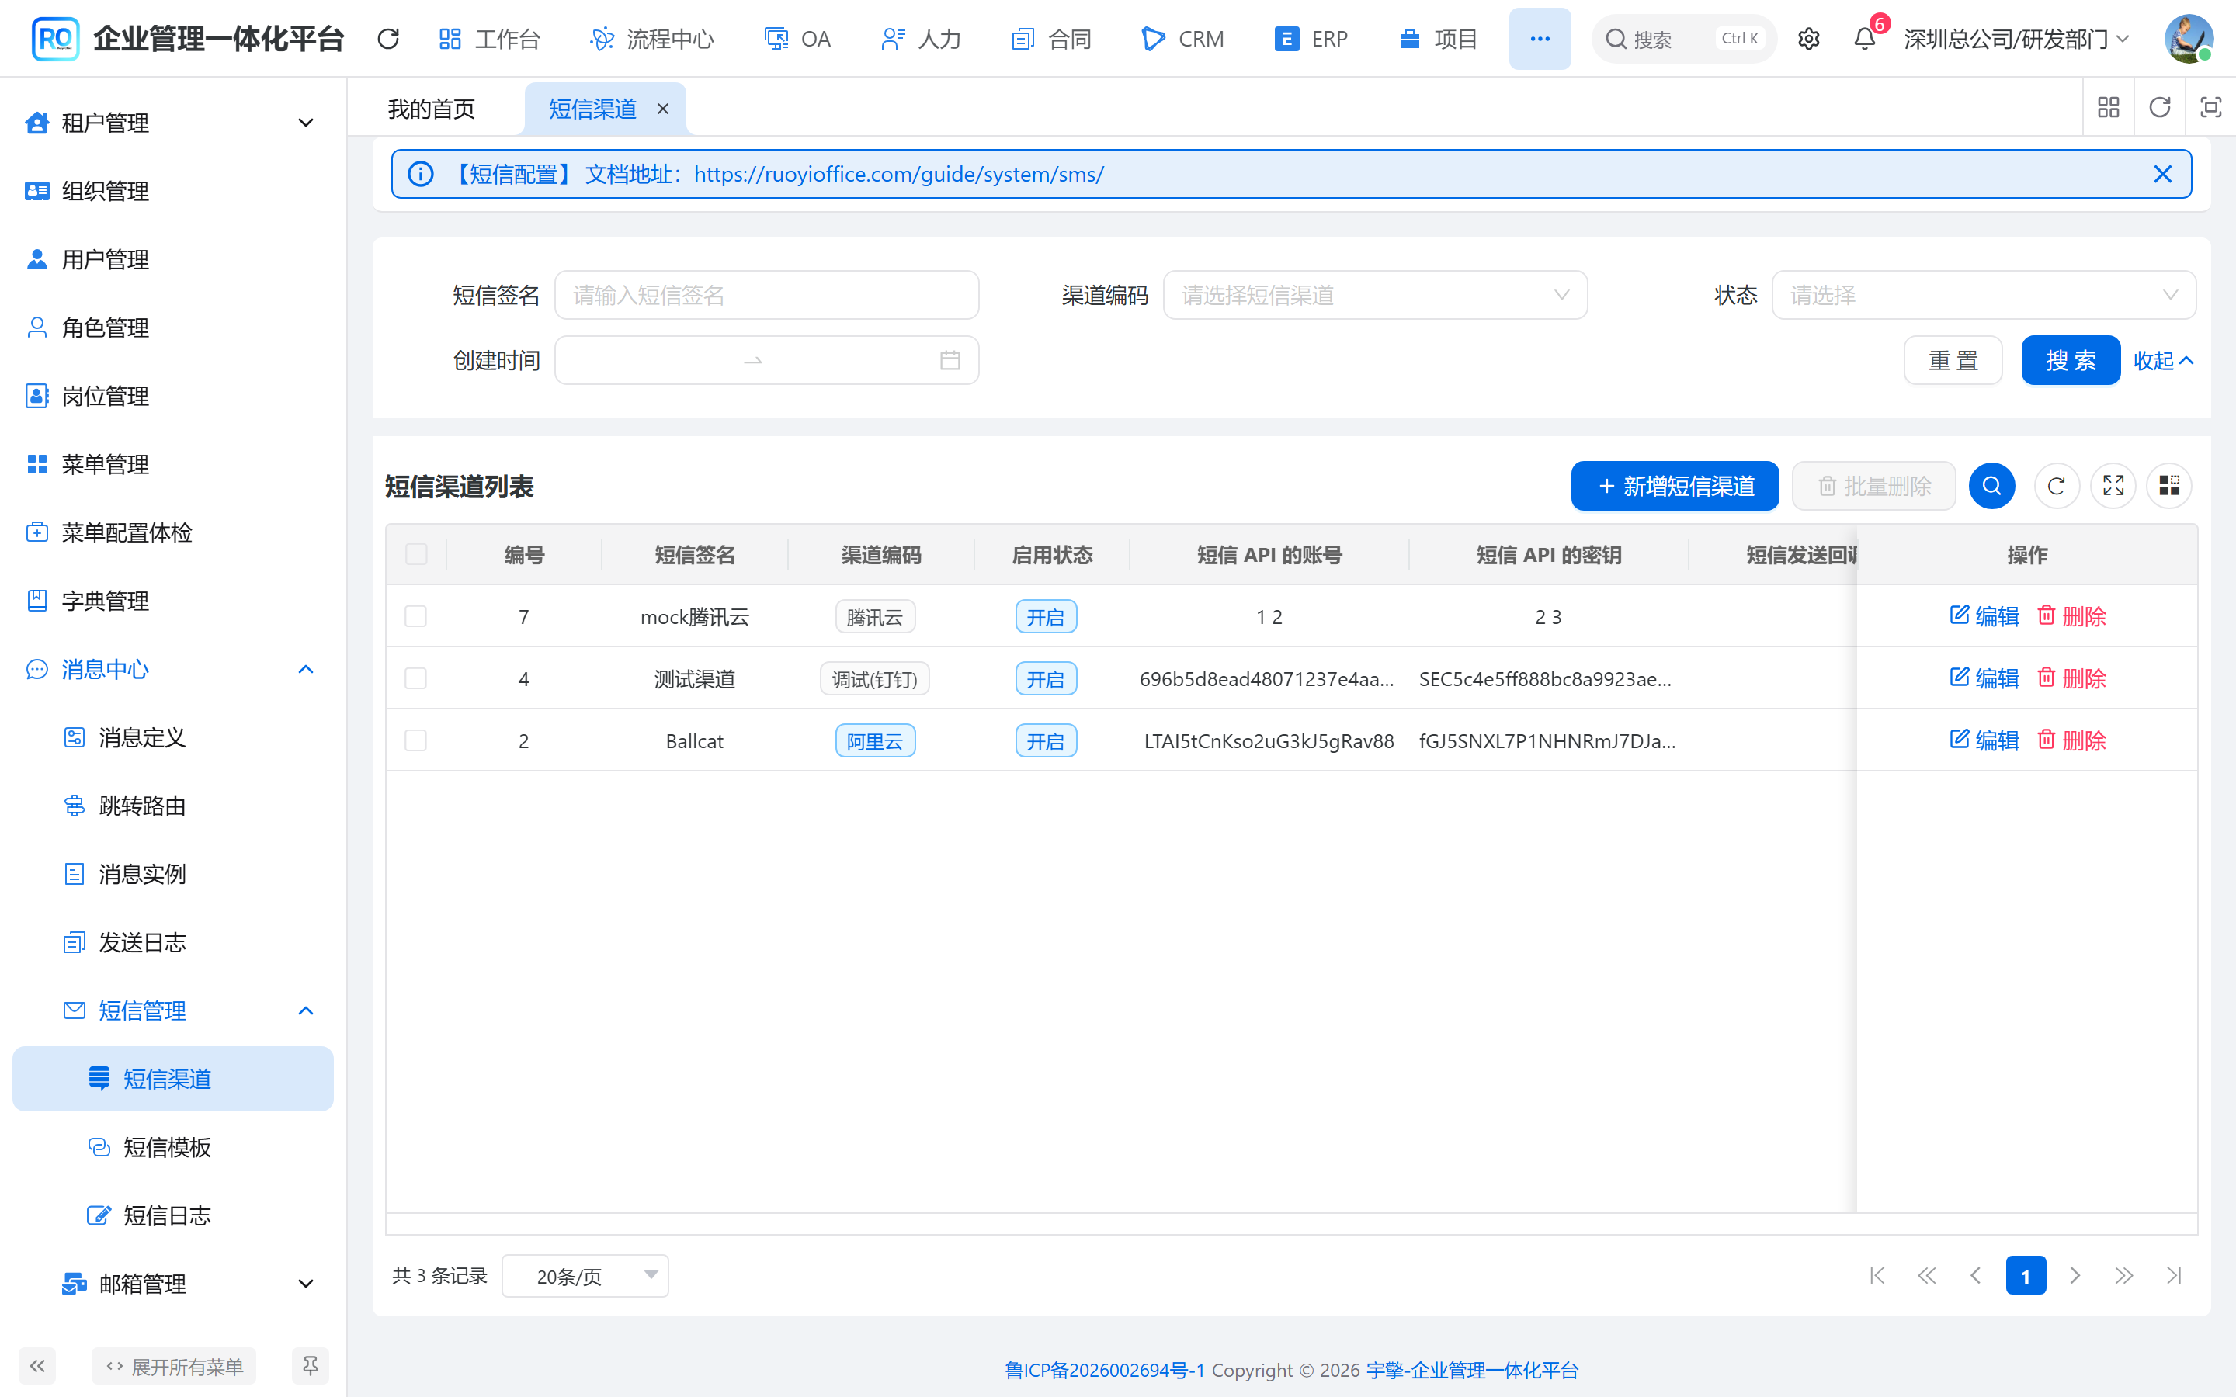Viewport: 2236px width, 1397px height.
Task: Jump forward pages double-right icon
Action: [2124, 1276]
